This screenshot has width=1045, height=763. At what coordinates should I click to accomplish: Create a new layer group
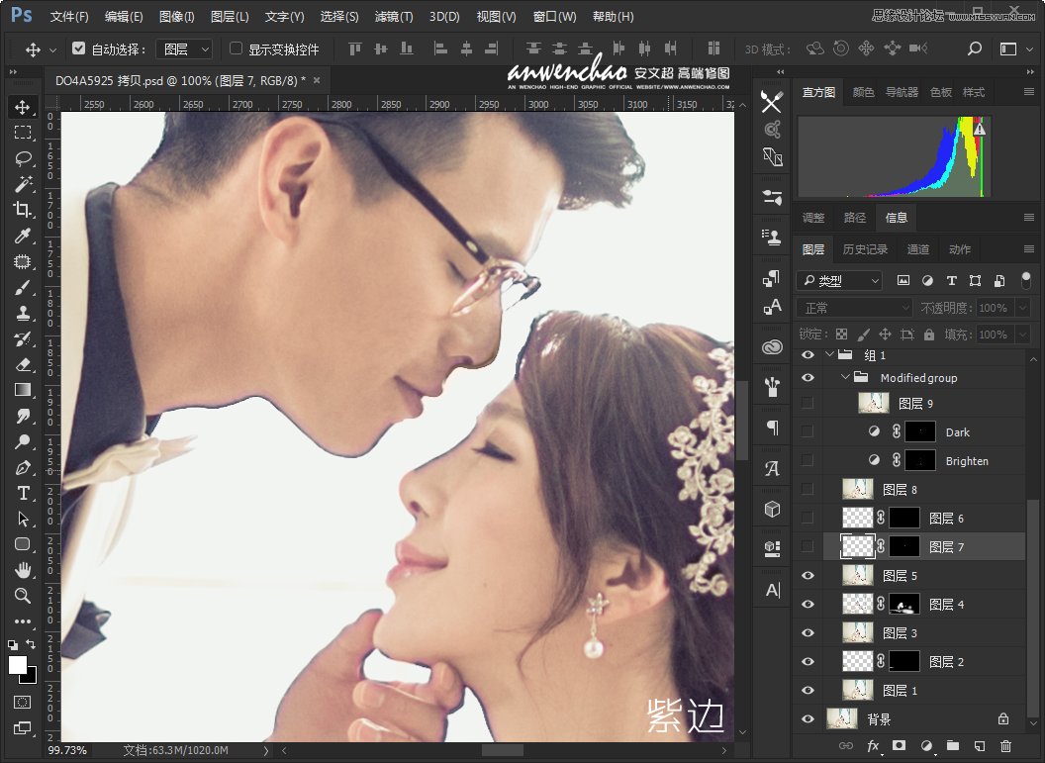pos(953,746)
